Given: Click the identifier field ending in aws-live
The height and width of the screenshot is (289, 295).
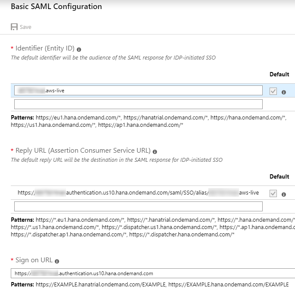Looking at the screenshot, I should 138,90.
